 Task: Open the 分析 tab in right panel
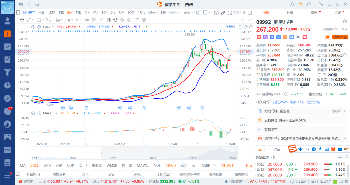click(290, 13)
